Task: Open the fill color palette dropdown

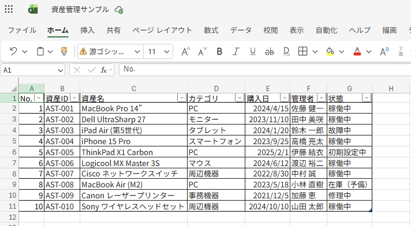Action: (342, 51)
